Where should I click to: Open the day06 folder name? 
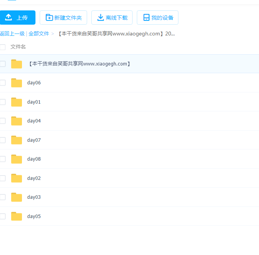[34, 83]
